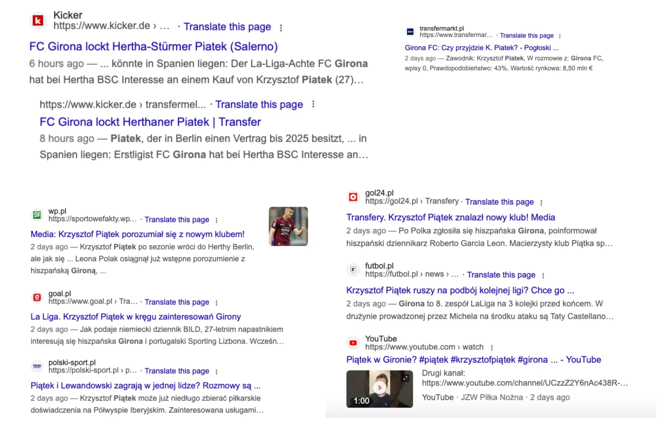Viewport: 660px width, 440px height.
Task: Open 'La Liga. Krzysztof Piątek w kręgu' result
Action: (136, 317)
